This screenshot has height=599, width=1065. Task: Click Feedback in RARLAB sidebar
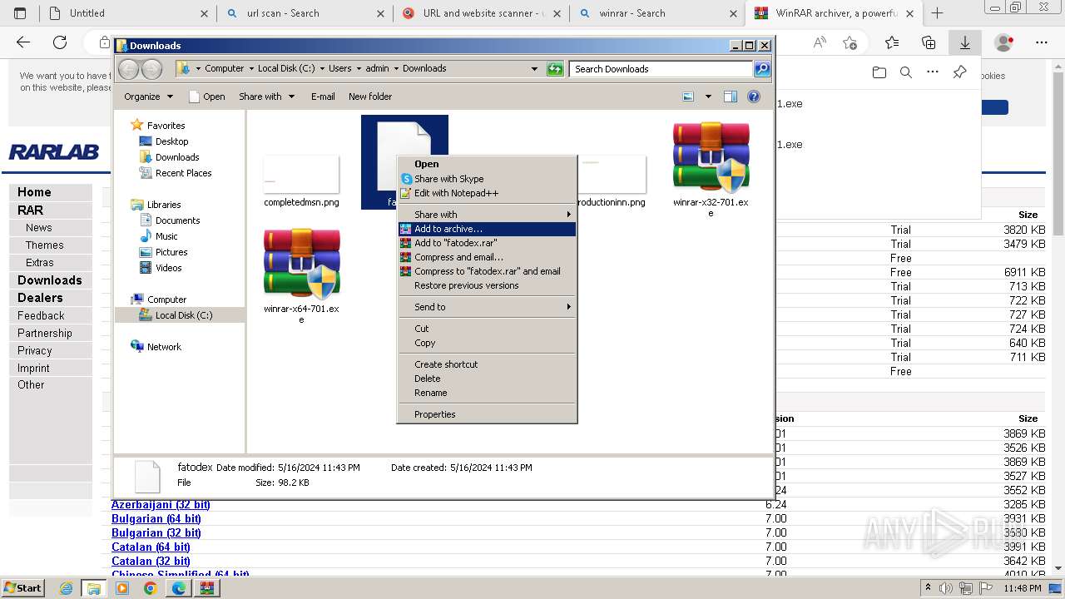pos(41,315)
